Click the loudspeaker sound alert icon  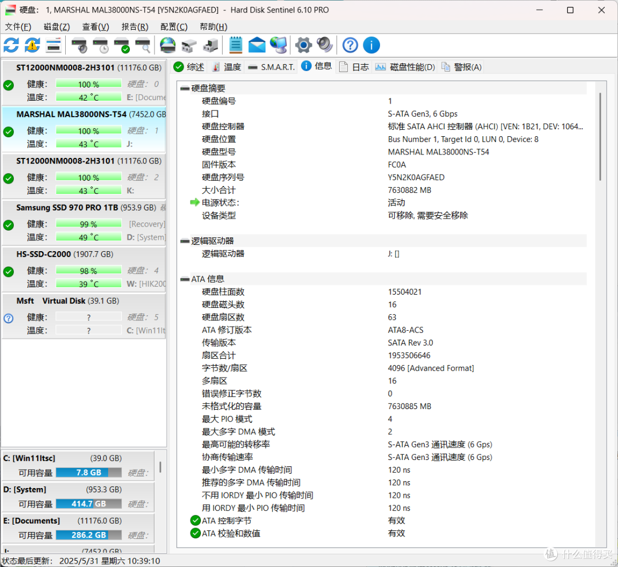pos(325,45)
